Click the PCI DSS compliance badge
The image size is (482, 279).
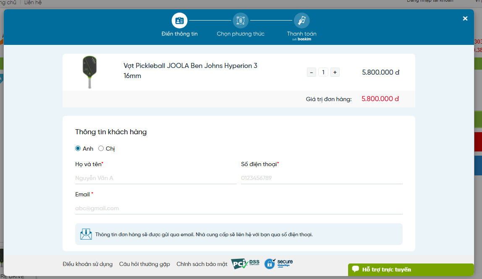[x=246, y=263]
